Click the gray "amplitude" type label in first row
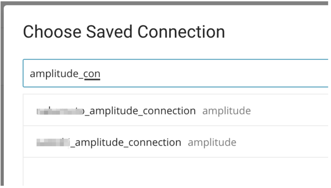The image size is (331, 188). click(226, 111)
